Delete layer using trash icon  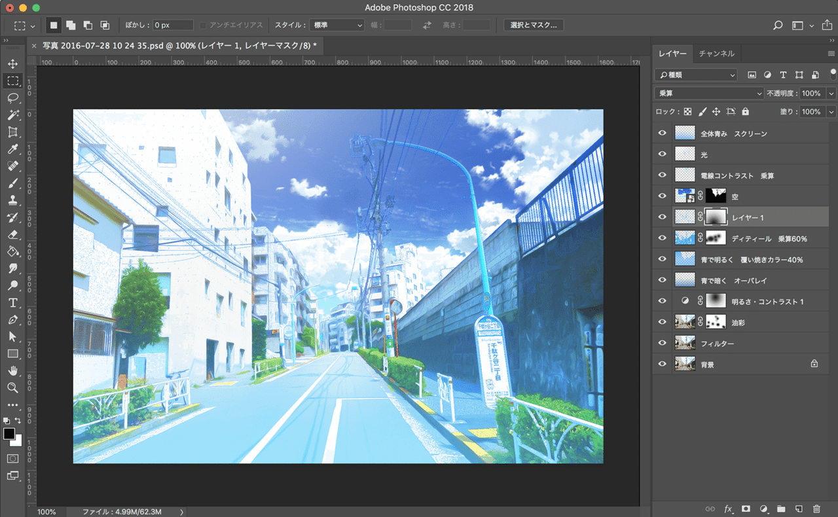(816, 508)
